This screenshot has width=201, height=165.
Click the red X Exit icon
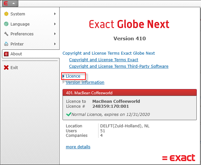coord(6,67)
